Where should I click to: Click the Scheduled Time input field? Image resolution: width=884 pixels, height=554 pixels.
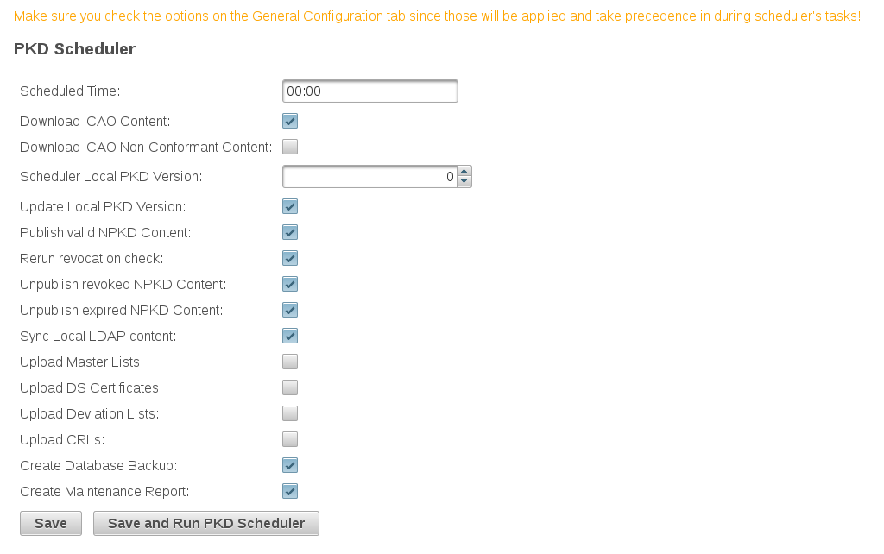pos(369,91)
